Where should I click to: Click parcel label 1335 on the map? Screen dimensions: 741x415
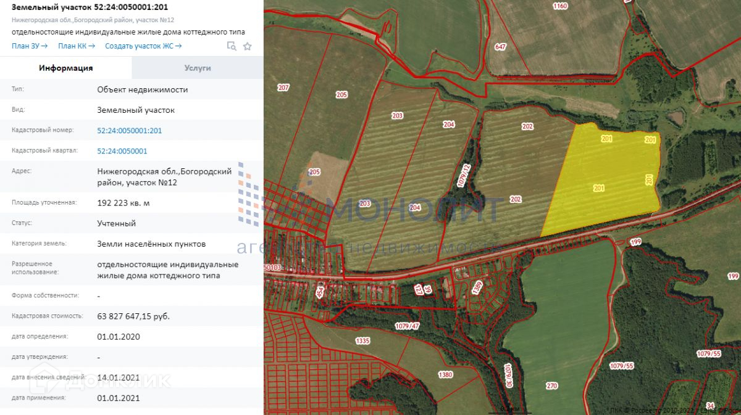coord(362,340)
